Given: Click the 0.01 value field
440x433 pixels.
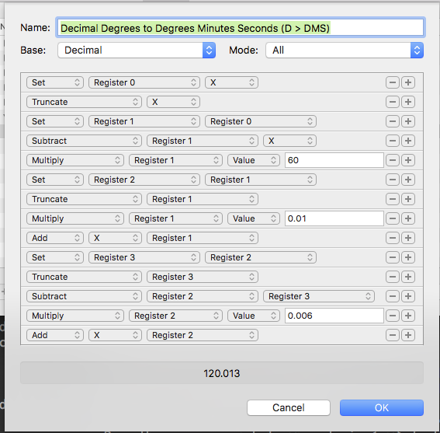Looking at the screenshot, I should [x=334, y=218].
